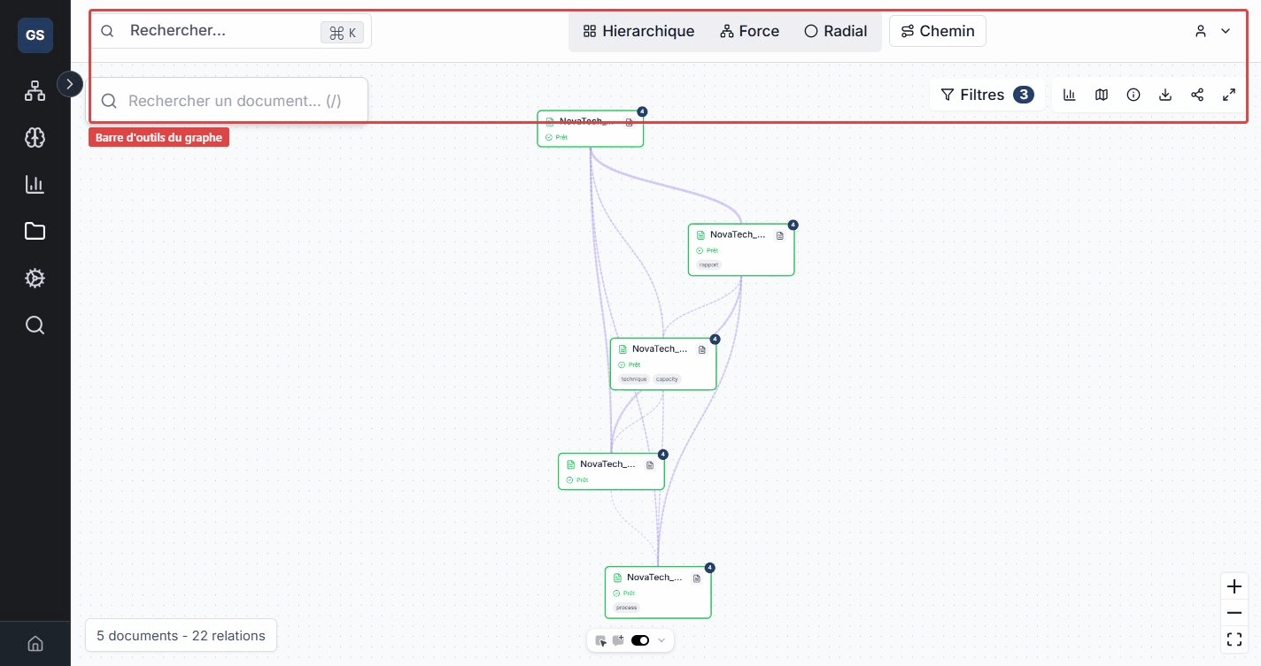Toggle the zoom-to-fit control near the zoom buttons

point(1234,639)
